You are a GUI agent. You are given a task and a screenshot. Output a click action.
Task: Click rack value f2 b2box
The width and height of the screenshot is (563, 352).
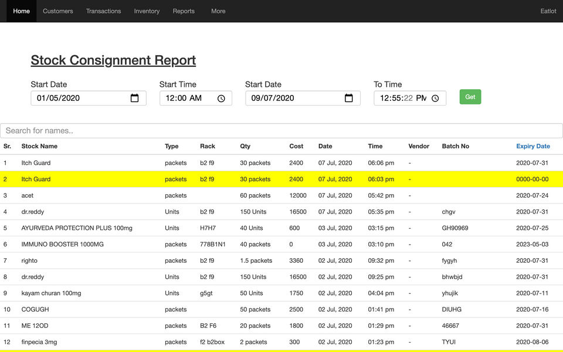coord(212,342)
